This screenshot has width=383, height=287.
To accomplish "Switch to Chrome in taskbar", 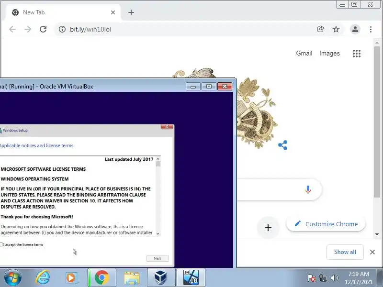I will point(102,278).
